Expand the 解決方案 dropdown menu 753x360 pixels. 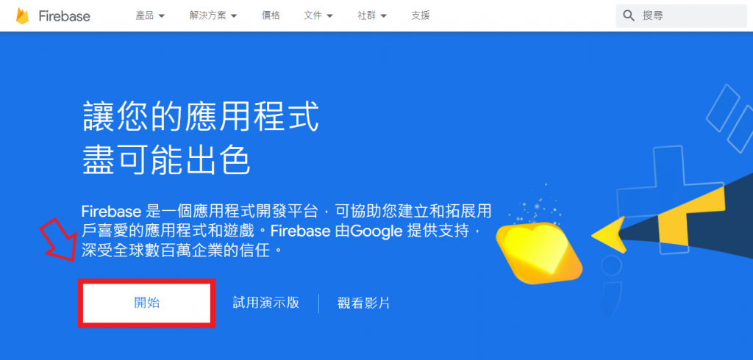pyautogui.click(x=213, y=16)
